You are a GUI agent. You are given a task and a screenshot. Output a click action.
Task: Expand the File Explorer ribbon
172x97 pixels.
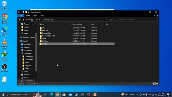(x=155, y=16)
